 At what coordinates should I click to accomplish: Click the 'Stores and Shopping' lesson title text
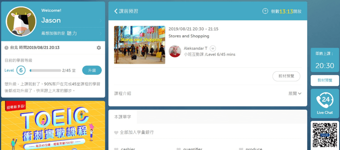(x=189, y=36)
